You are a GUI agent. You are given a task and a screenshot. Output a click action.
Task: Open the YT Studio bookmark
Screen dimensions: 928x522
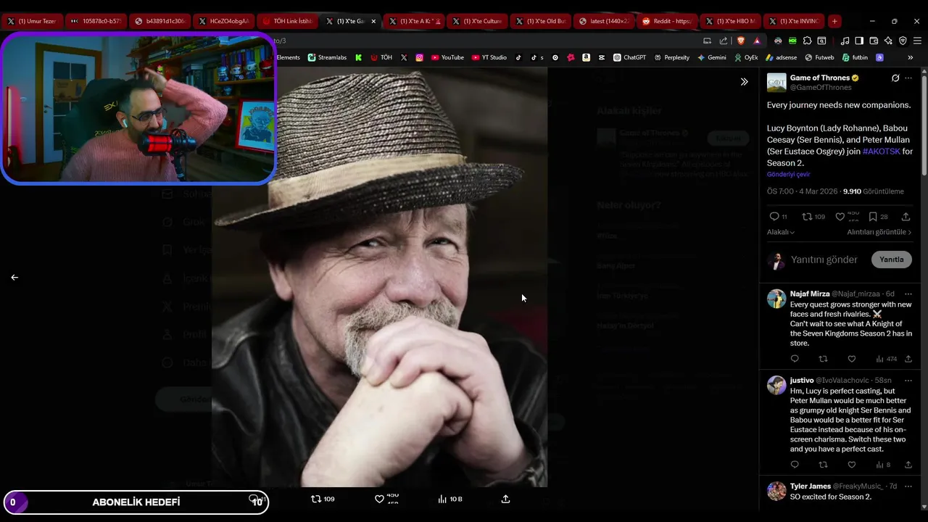(x=489, y=57)
